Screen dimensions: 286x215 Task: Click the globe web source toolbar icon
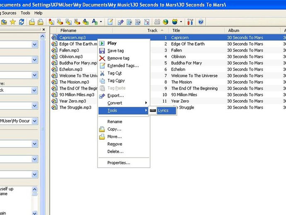coord(165,22)
